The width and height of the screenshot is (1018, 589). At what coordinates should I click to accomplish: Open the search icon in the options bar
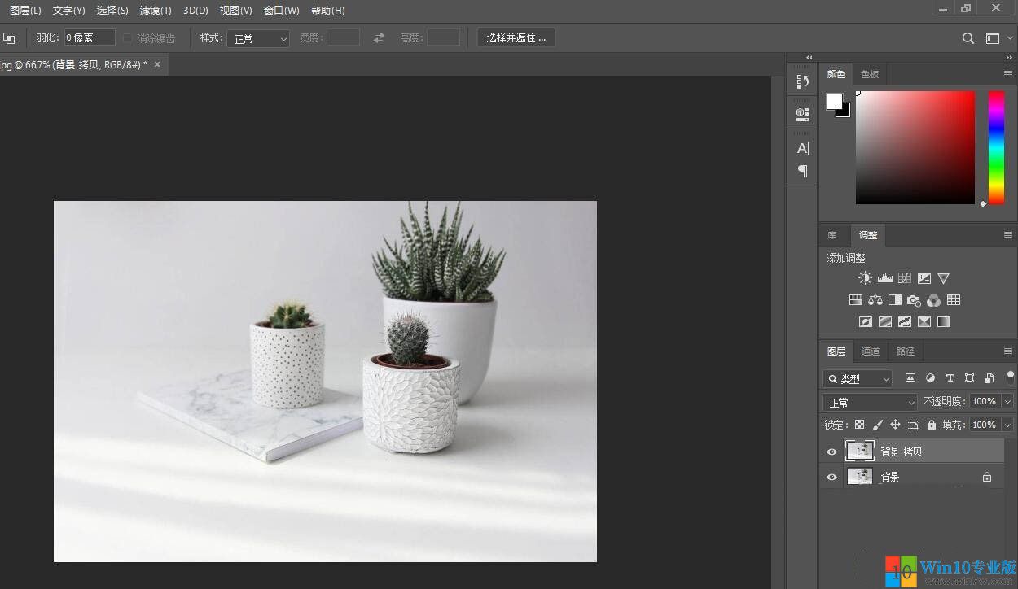(968, 37)
